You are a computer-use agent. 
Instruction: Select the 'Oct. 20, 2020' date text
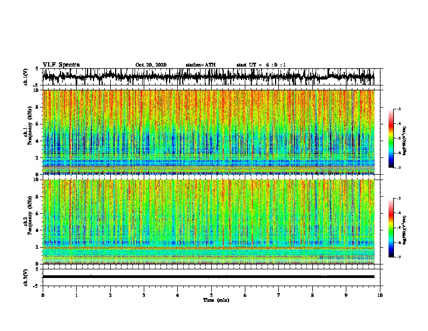coord(151,65)
